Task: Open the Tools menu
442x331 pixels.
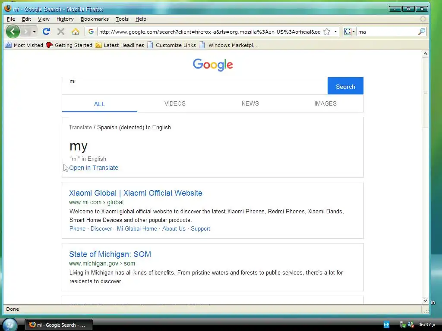Action: (x=122, y=19)
